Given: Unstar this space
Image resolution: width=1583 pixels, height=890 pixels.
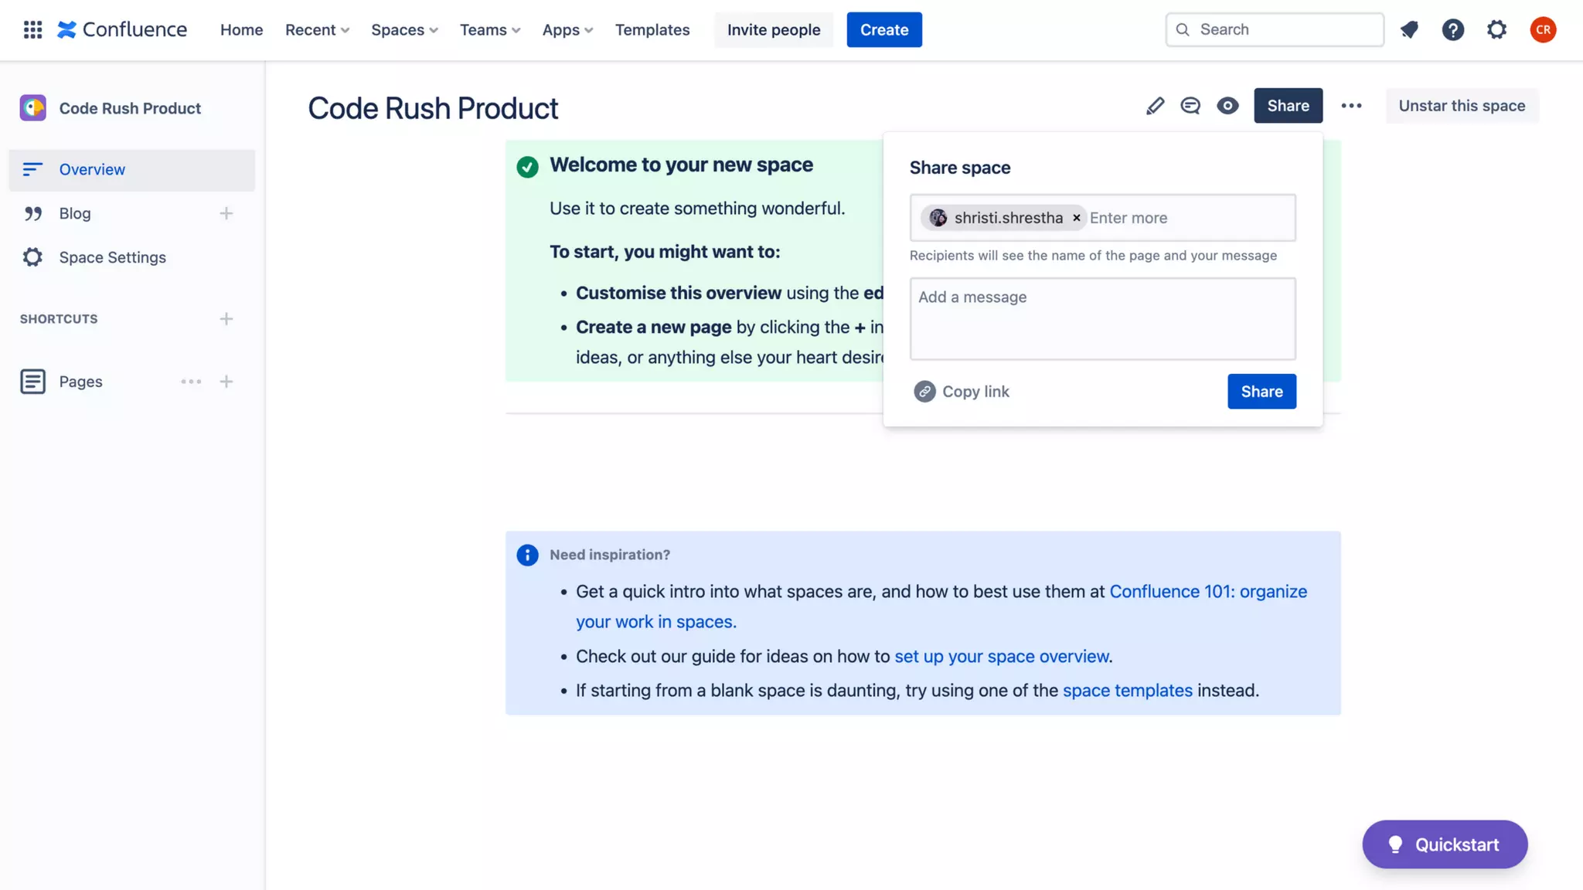Looking at the screenshot, I should pos(1462,106).
